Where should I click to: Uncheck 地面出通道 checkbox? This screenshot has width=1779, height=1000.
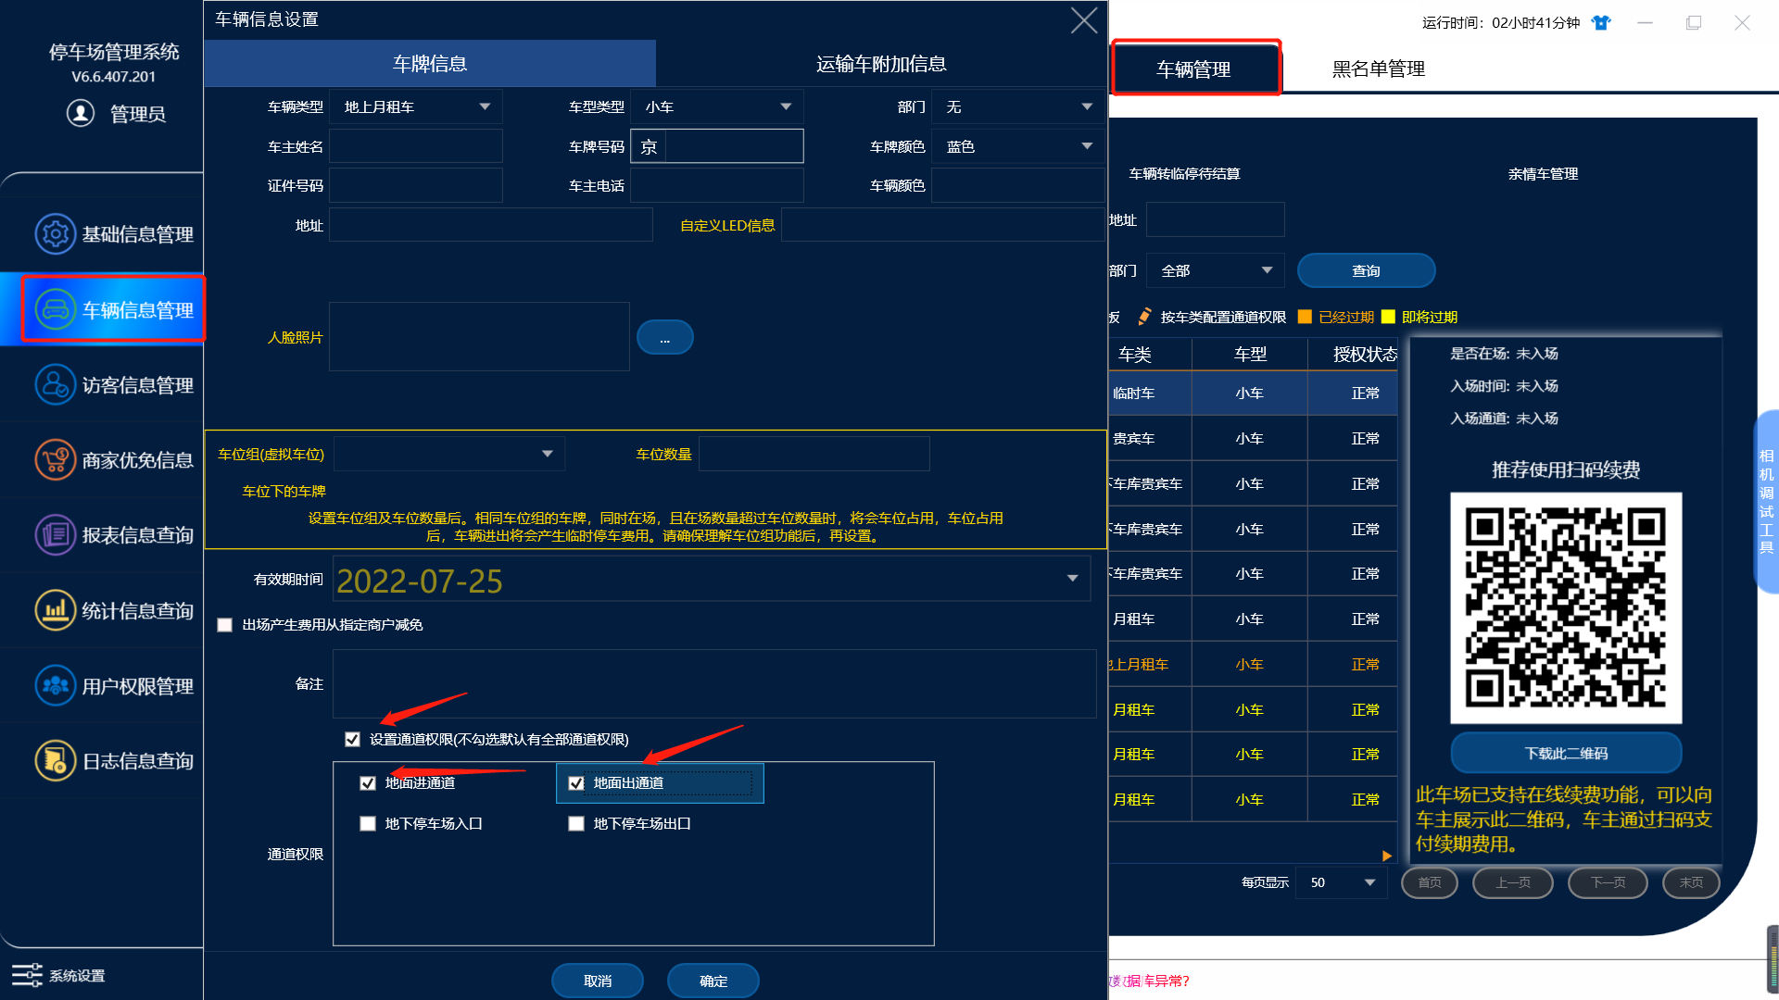(576, 783)
